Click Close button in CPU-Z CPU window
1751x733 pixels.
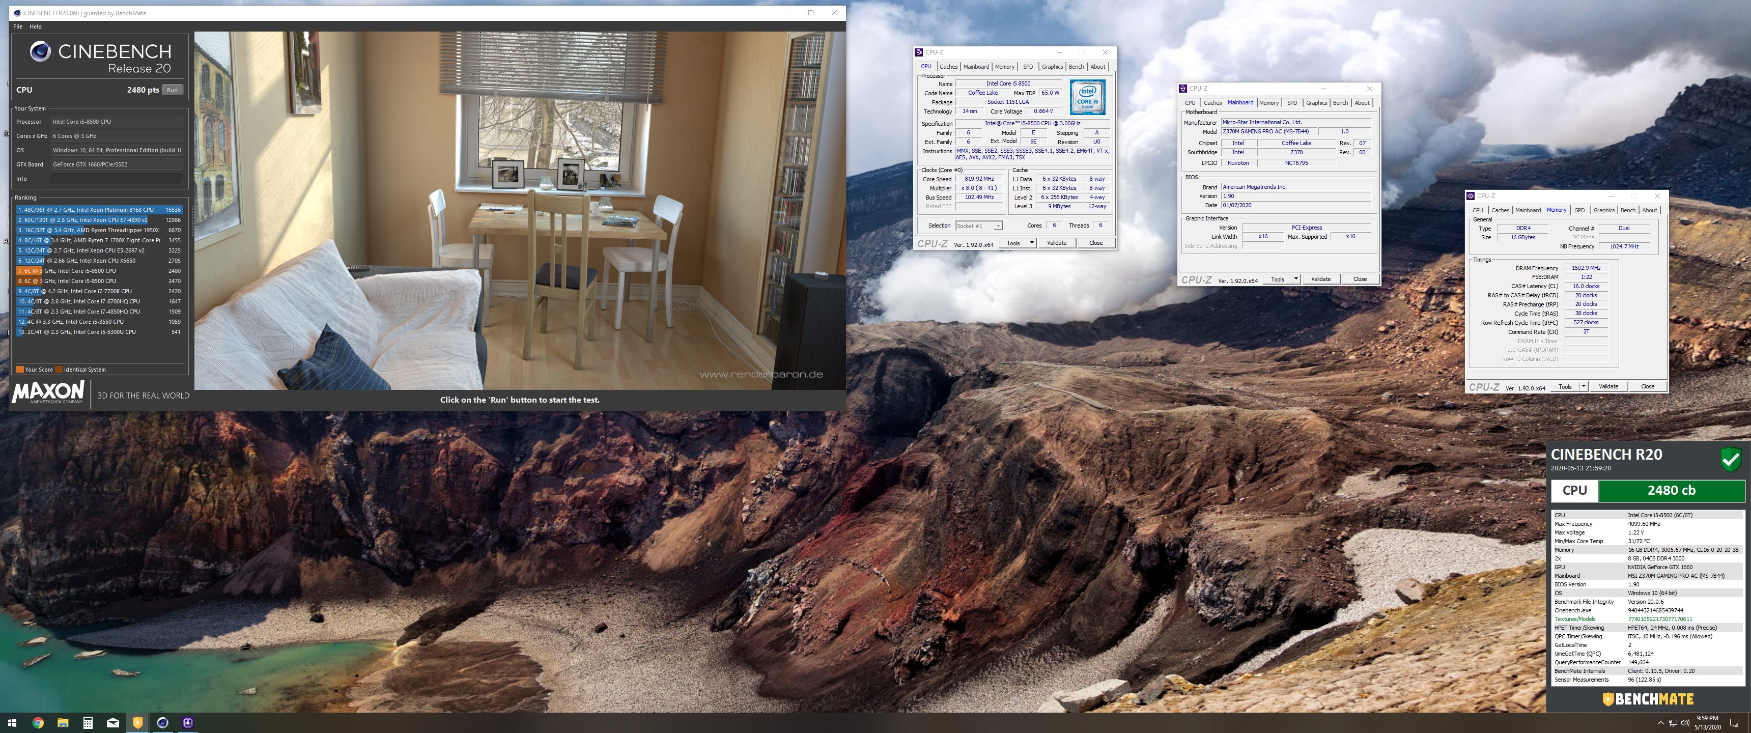point(1096,243)
